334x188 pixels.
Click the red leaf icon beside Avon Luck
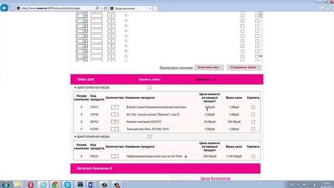coord(186,157)
